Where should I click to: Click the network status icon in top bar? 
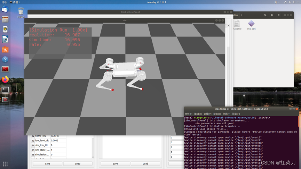pyautogui.click(x=285, y=2)
